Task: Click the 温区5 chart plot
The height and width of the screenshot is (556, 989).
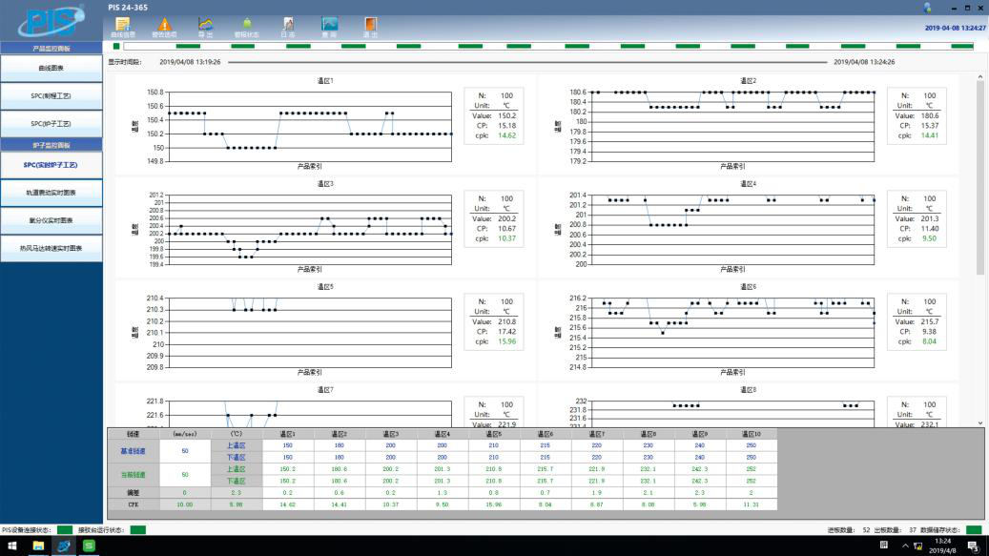Action: tap(309, 332)
